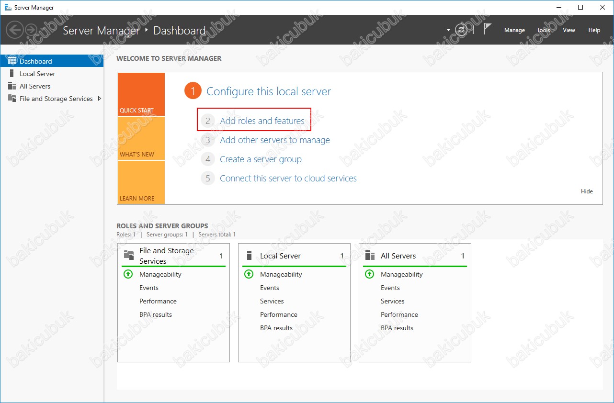
Task: Hide the welcome tile
Action: 587,191
